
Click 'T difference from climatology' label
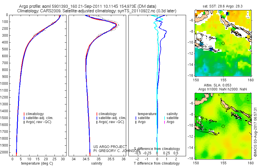157,163
